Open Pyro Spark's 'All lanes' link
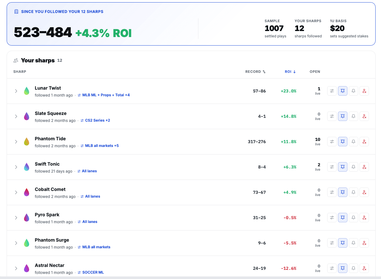The width and height of the screenshot is (381, 279). pos(87,222)
